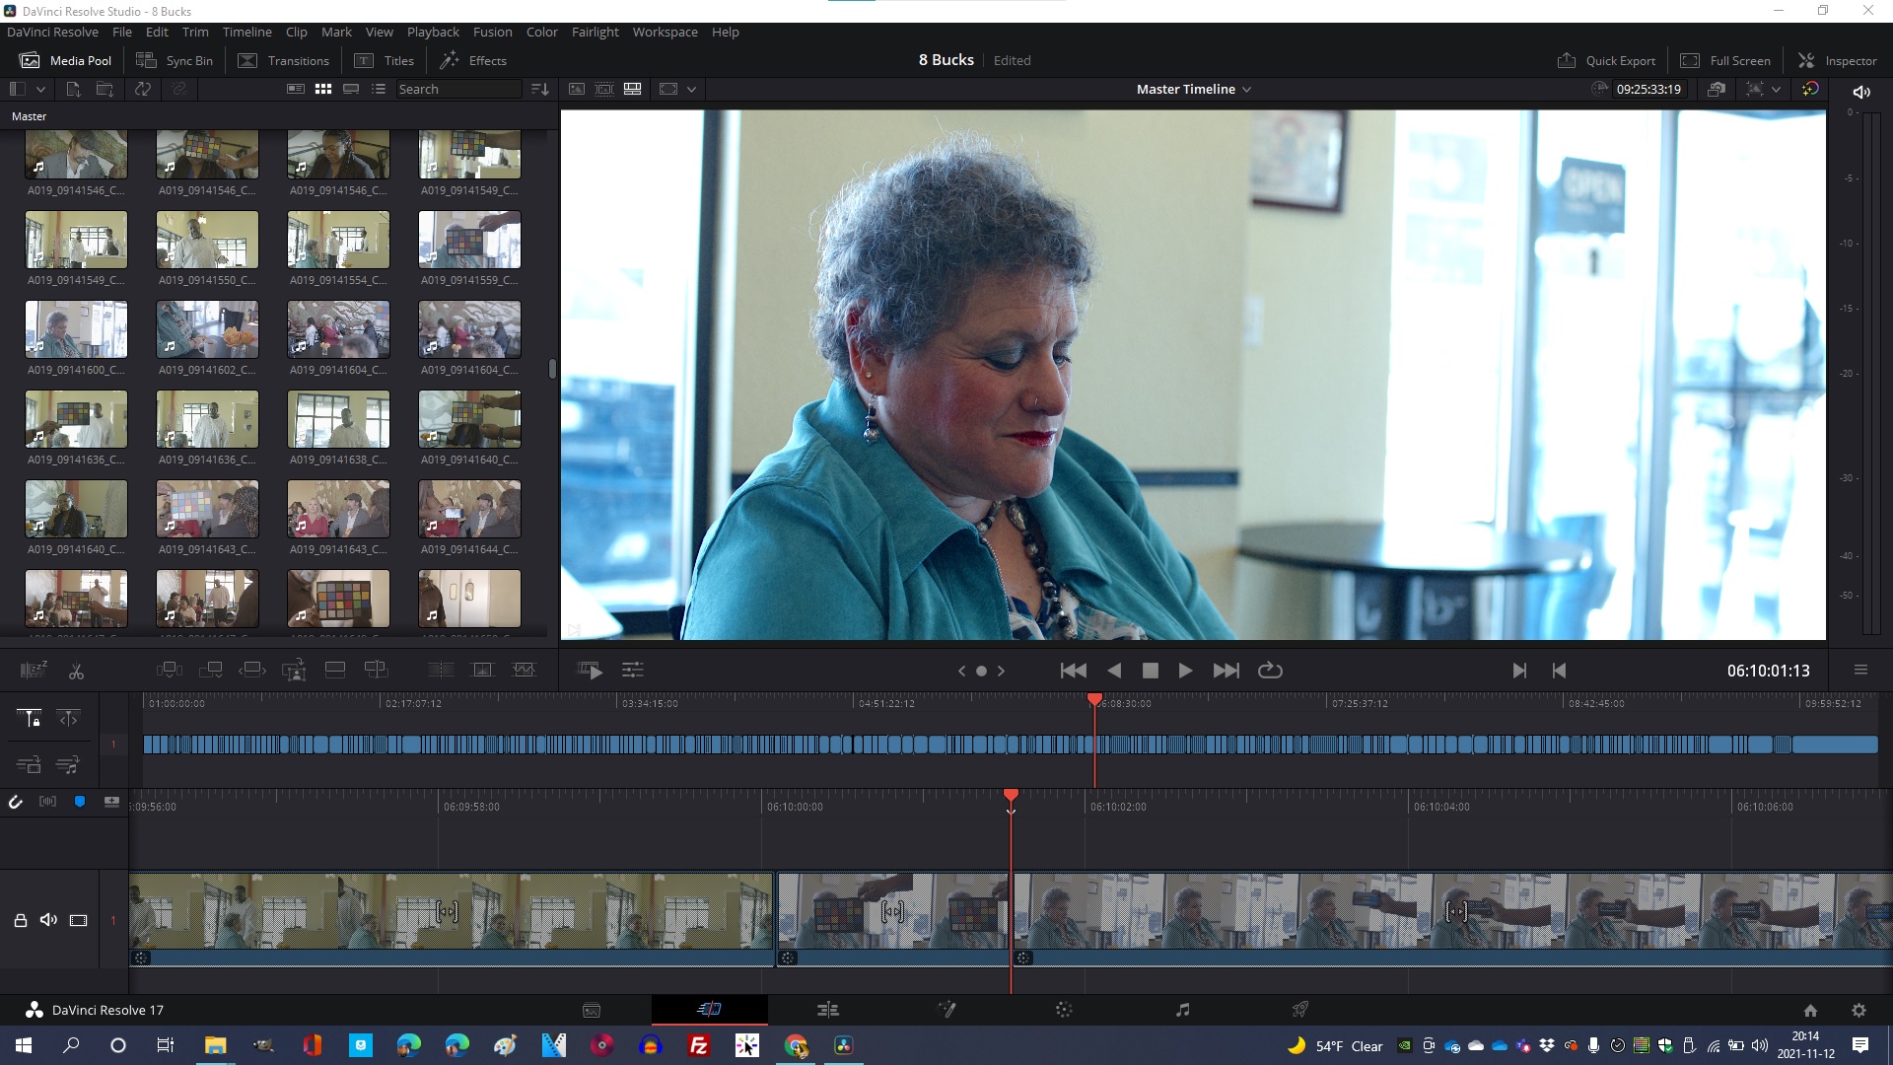Image resolution: width=1893 pixels, height=1065 pixels.
Task: Open the Fusion menu
Action: (x=492, y=32)
